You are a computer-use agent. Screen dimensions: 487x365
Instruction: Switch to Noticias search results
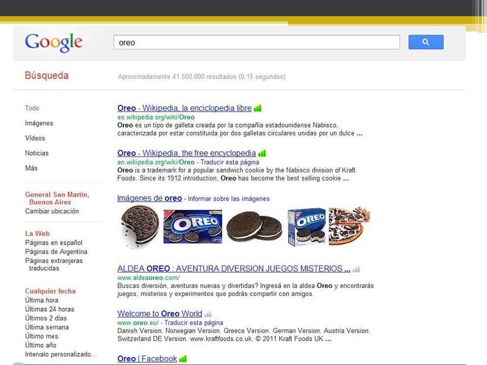coord(37,153)
